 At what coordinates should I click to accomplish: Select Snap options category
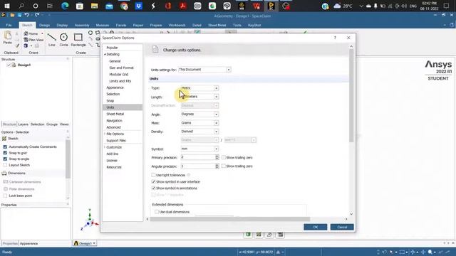point(110,101)
